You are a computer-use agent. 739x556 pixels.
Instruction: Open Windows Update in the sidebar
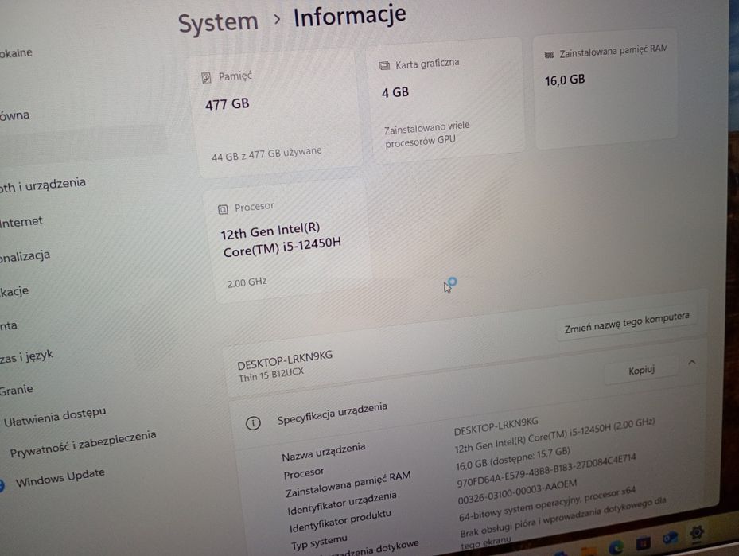pyautogui.click(x=60, y=478)
